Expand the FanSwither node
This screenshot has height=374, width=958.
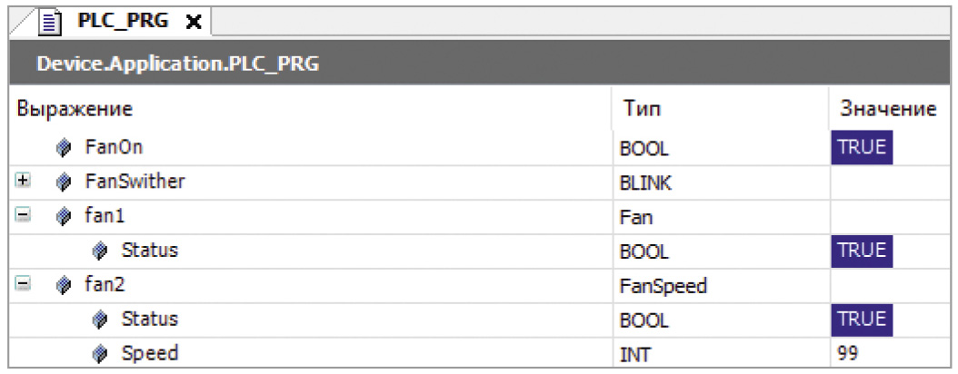click(x=23, y=182)
